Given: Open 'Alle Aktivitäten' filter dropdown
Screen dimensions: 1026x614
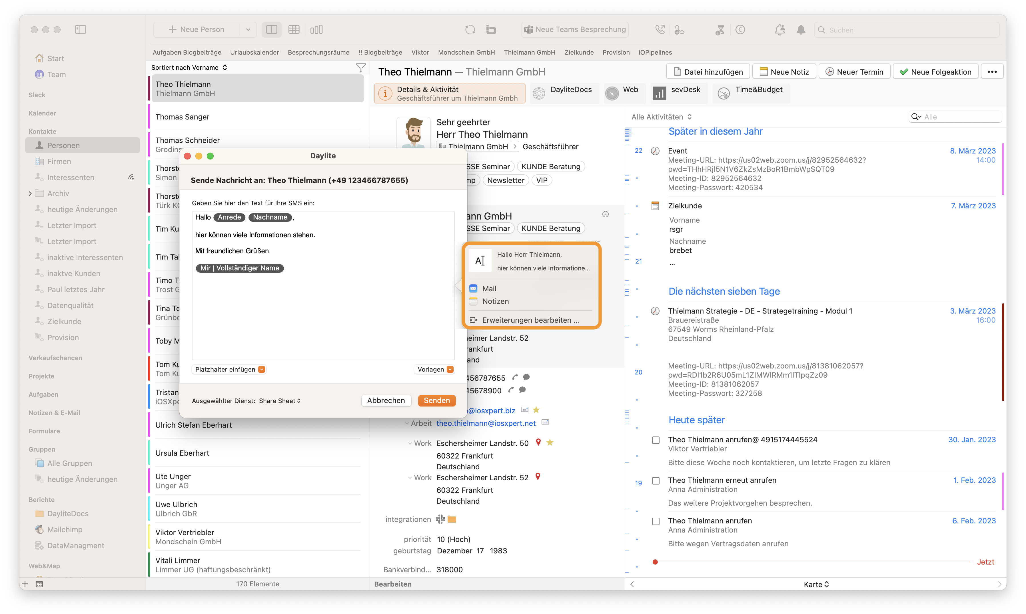Looking at the screenshot, I should tap(662, 117).
